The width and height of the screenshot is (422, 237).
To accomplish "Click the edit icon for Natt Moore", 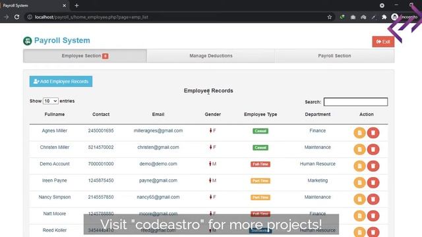I will coord(359,216).
